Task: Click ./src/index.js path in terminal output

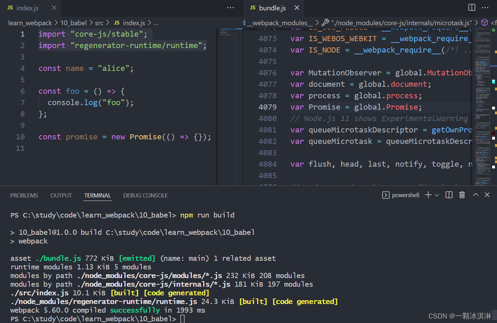Action: [39, 293]
